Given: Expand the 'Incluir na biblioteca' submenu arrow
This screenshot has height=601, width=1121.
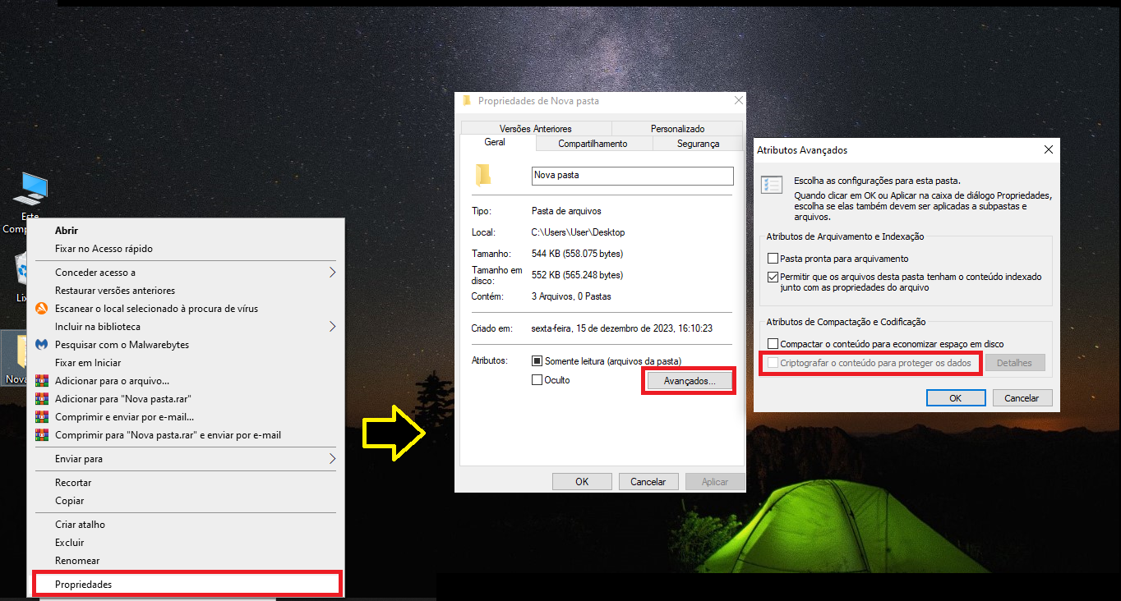Looking at the screenshot, I should [x=333, y=326].
